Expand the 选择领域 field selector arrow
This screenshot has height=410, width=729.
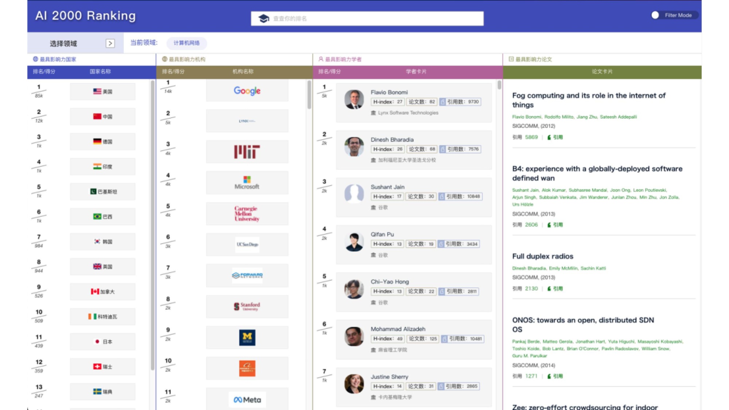tap(110, 43)
